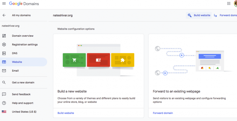Image resolution: width=237 pixels, height=121 pixels.
Task: Click the back arrow icon
Action: 4,15
